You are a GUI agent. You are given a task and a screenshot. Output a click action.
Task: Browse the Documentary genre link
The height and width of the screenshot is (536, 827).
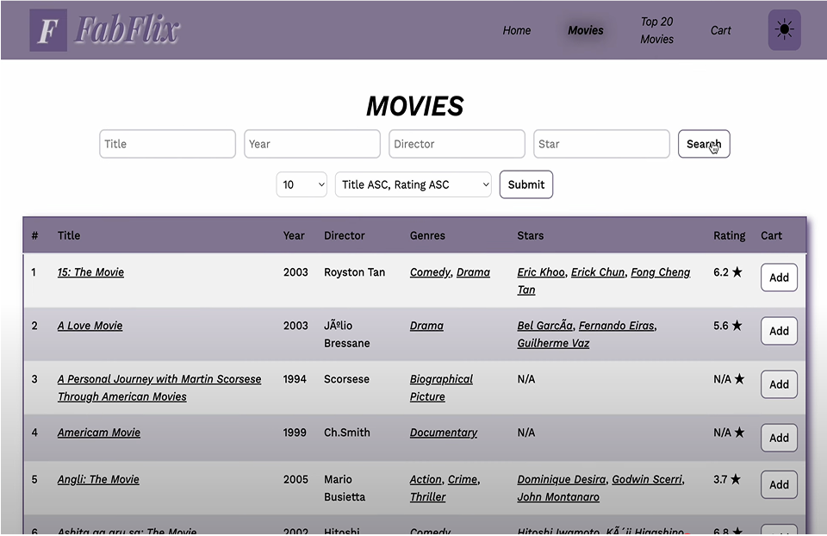tap(444, 433)
